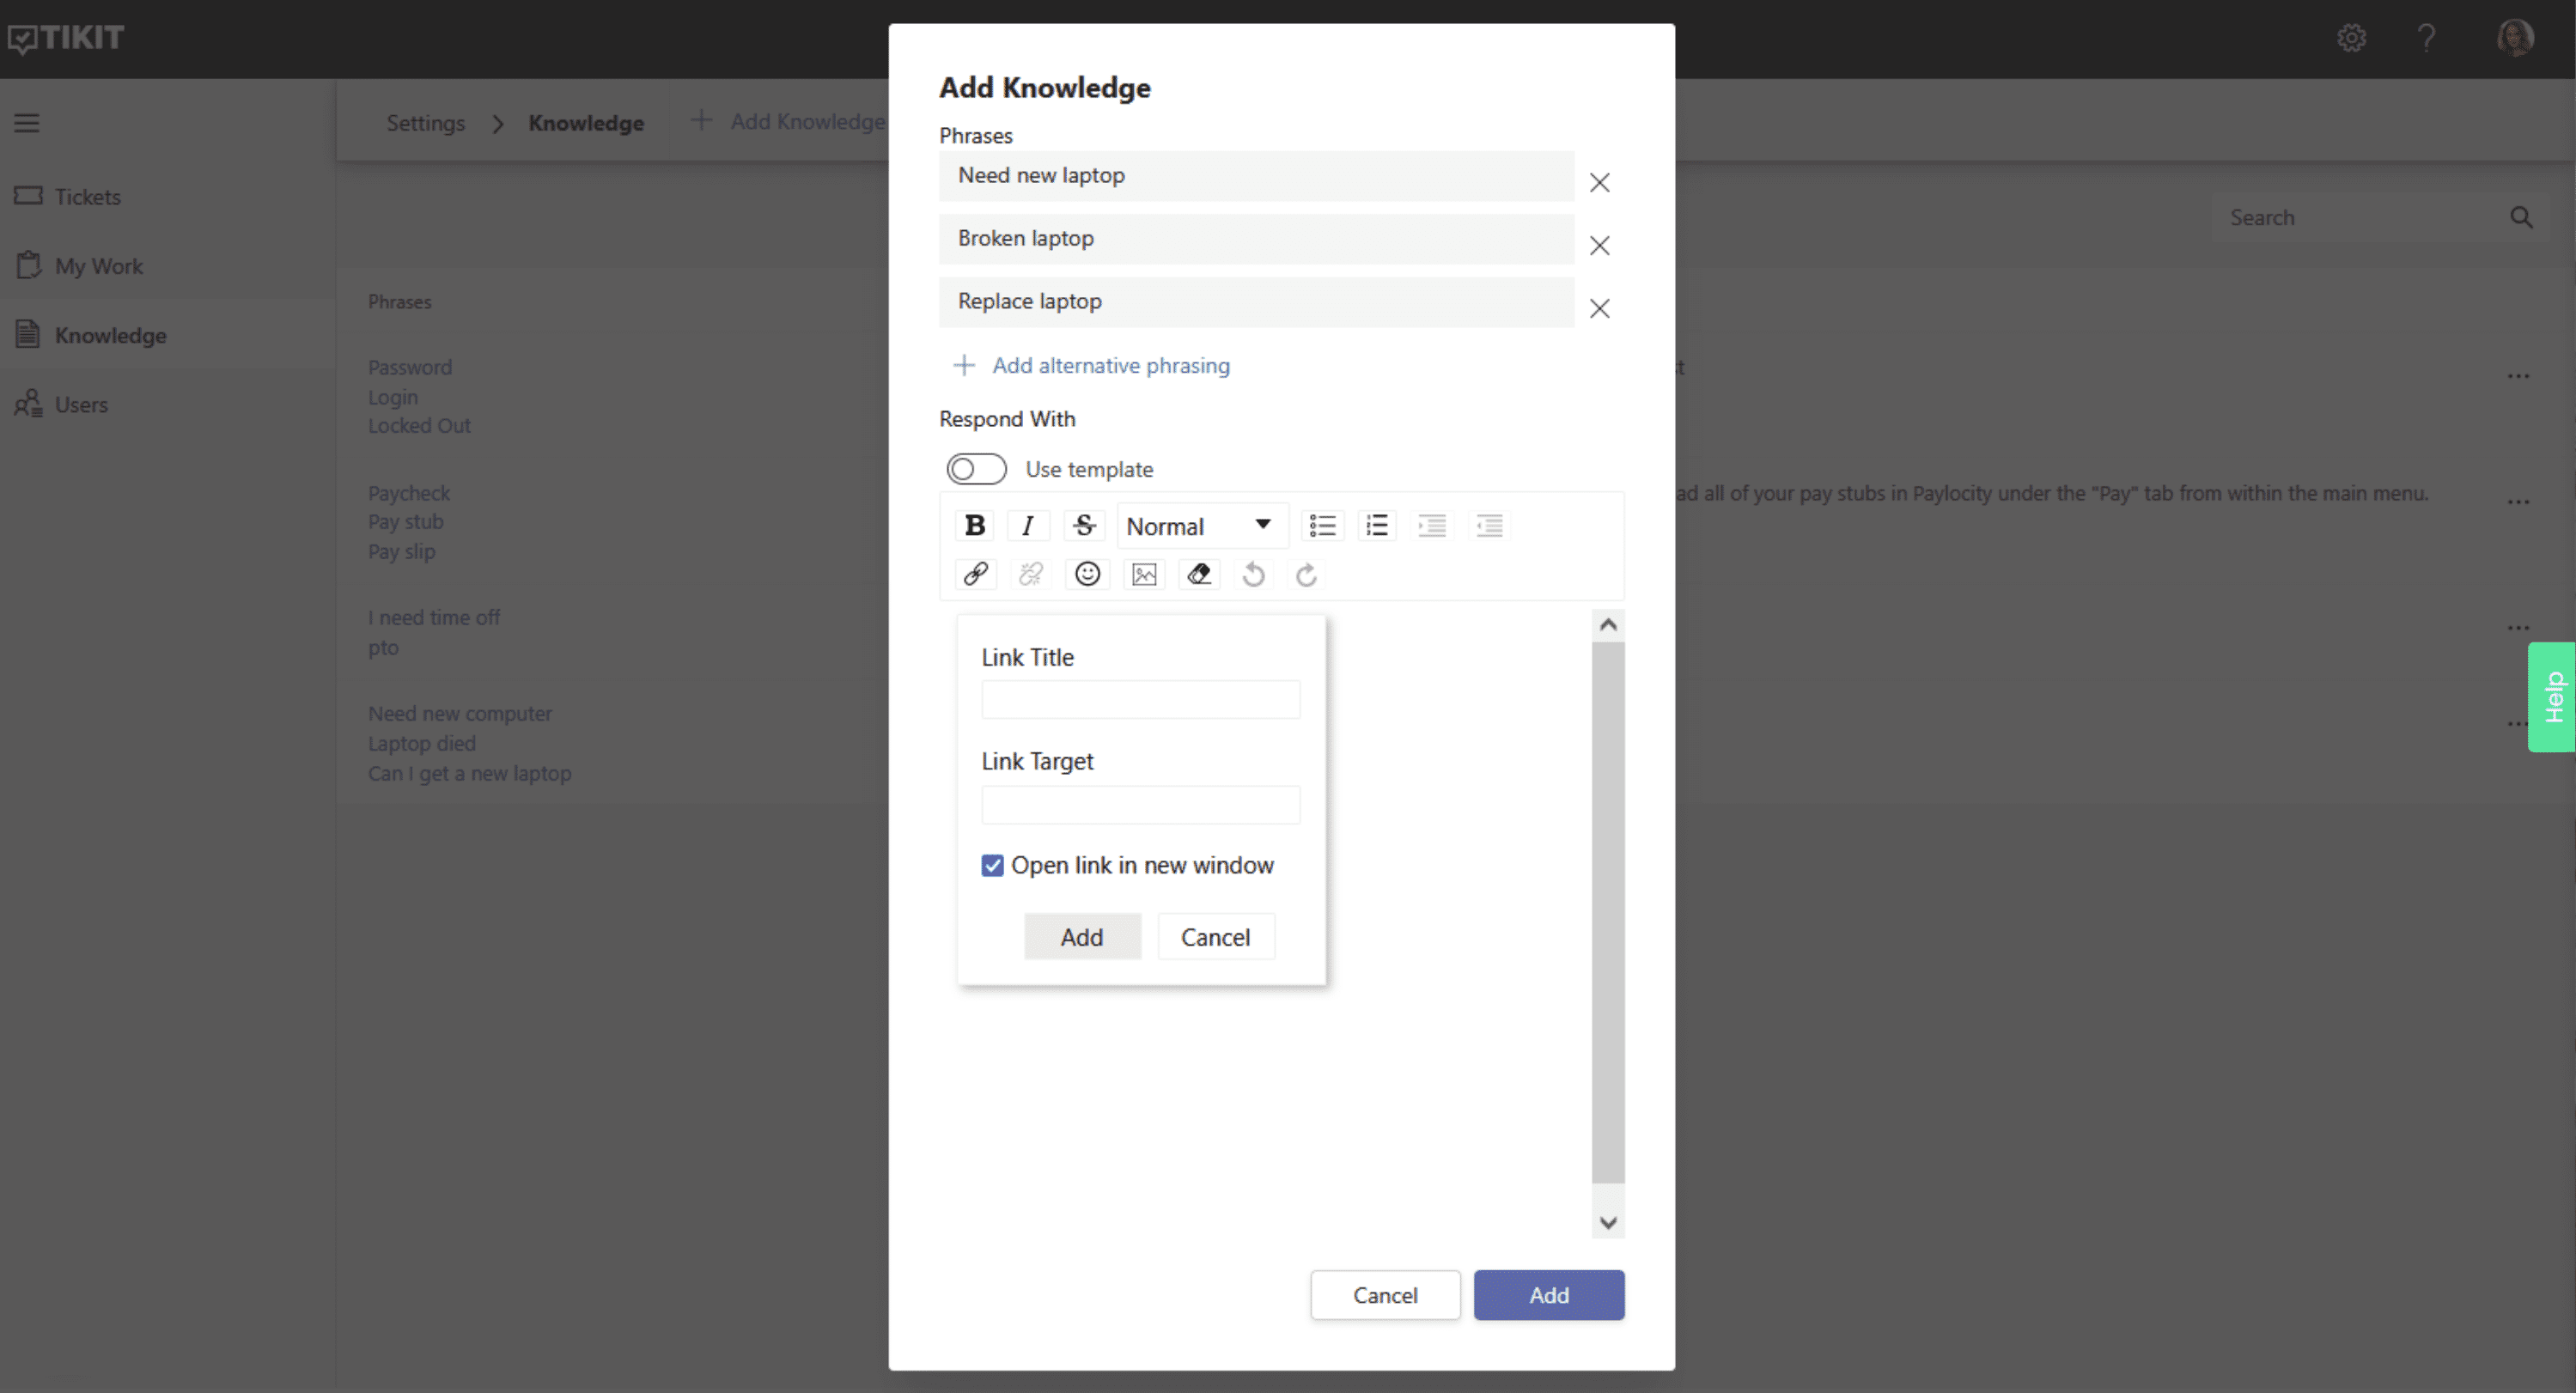The image size is (2576, 1393).
Task: Click the insert link icon
Action: (976, 574)
